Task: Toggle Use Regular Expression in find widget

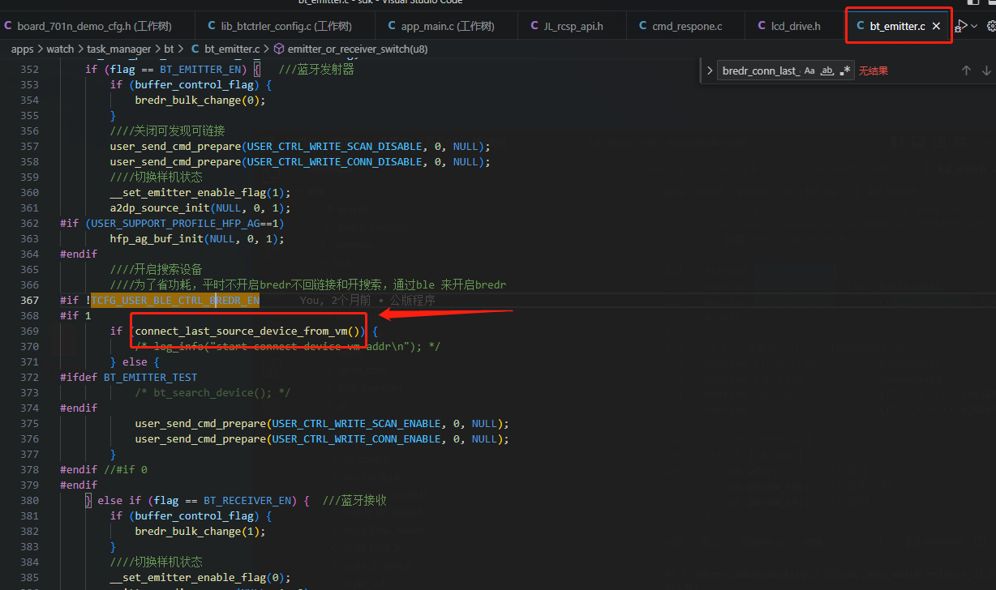Action: 845,71
